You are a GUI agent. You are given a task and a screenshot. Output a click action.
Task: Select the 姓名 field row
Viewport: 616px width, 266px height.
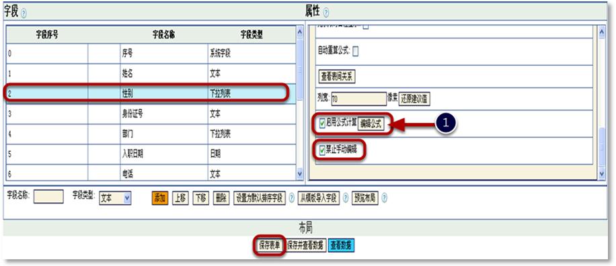[151, 74]
